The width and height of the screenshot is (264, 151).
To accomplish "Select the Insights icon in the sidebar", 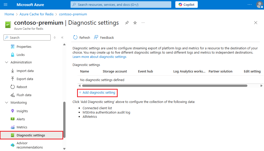I will tap(13, 111).
